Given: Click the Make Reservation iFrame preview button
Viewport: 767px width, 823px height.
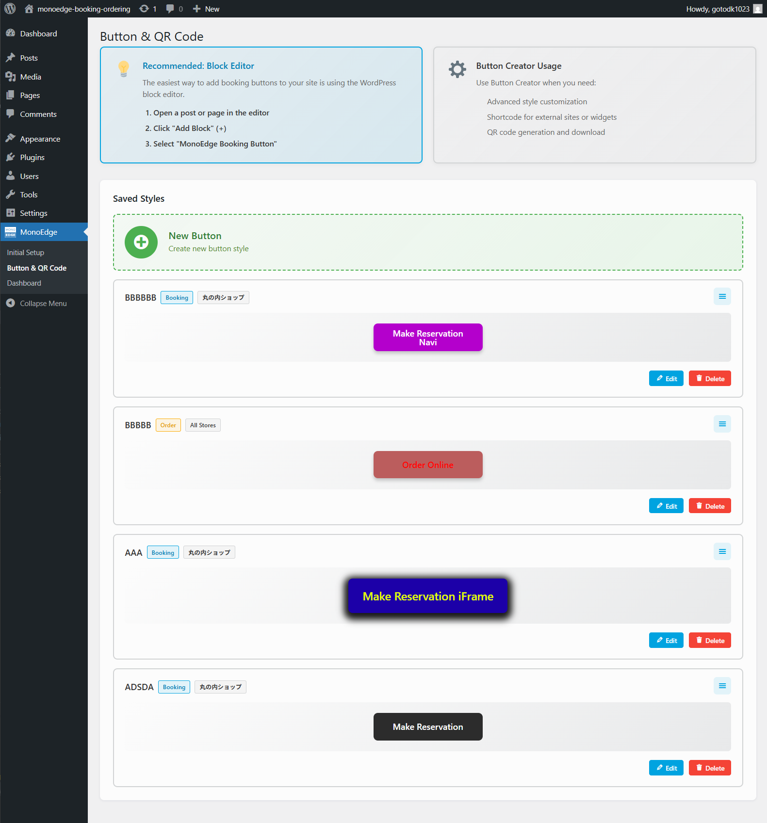Looking at the screenshot, I should click(x=428, y=596).
